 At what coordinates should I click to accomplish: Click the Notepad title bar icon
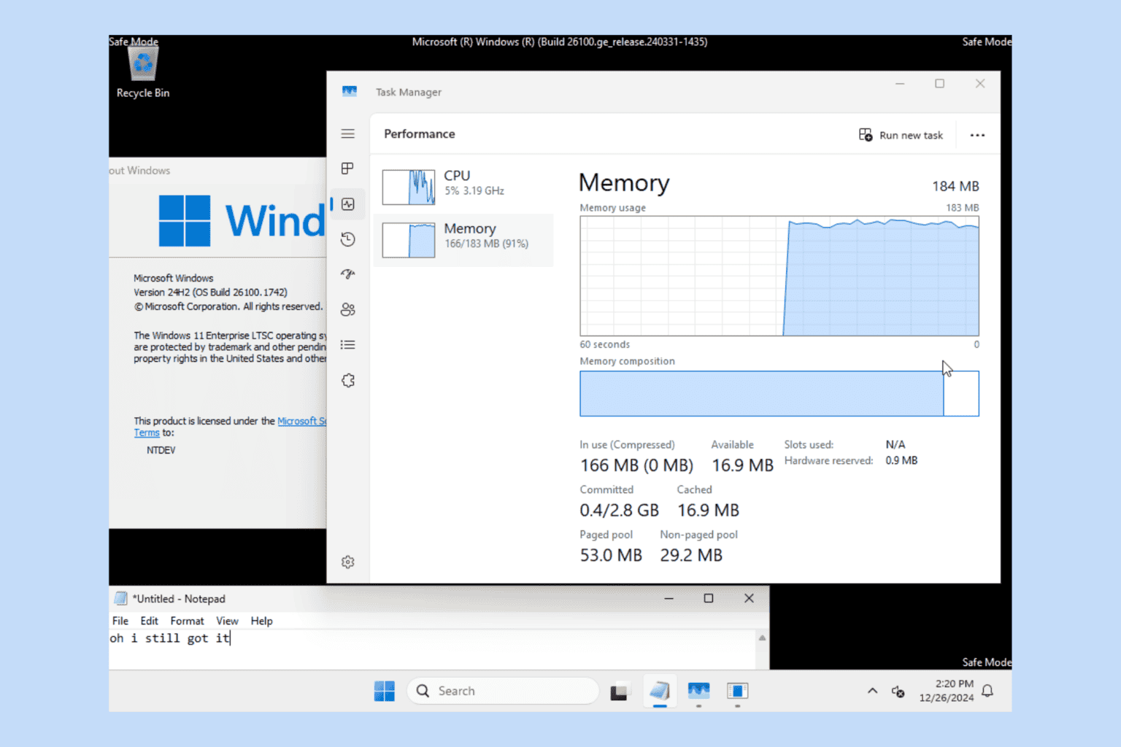(121, 598)
